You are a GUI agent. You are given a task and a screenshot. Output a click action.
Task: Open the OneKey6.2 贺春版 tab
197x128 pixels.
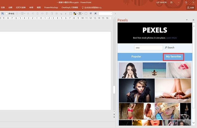[70, 8]
